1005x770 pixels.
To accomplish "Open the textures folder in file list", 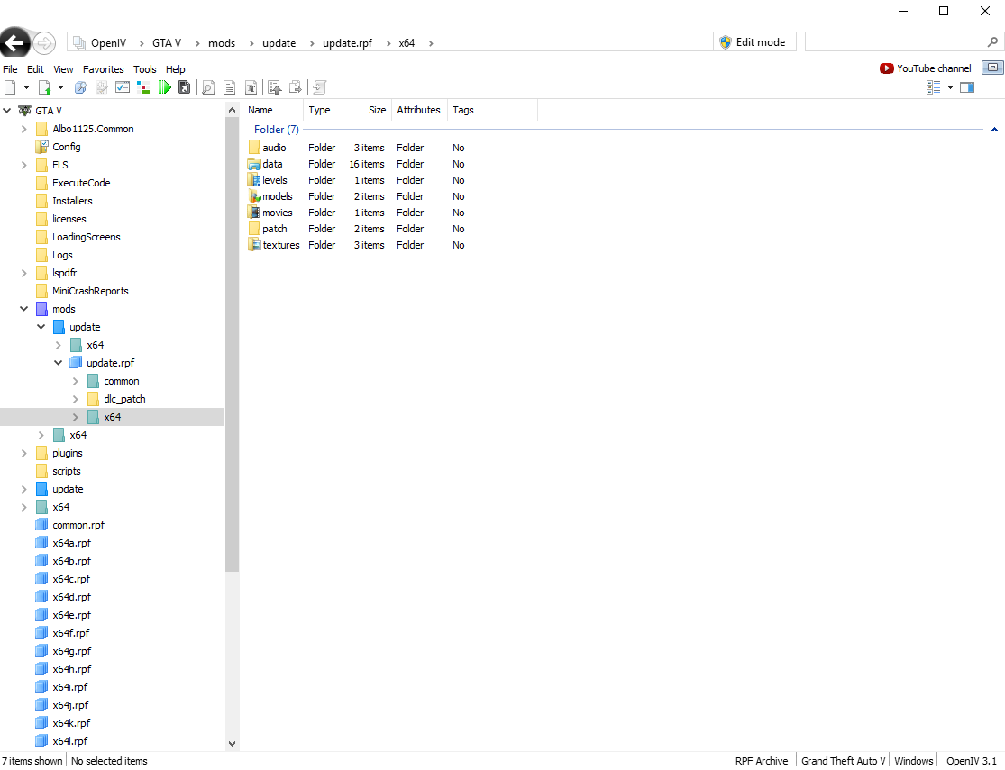I will coord(280,245).
